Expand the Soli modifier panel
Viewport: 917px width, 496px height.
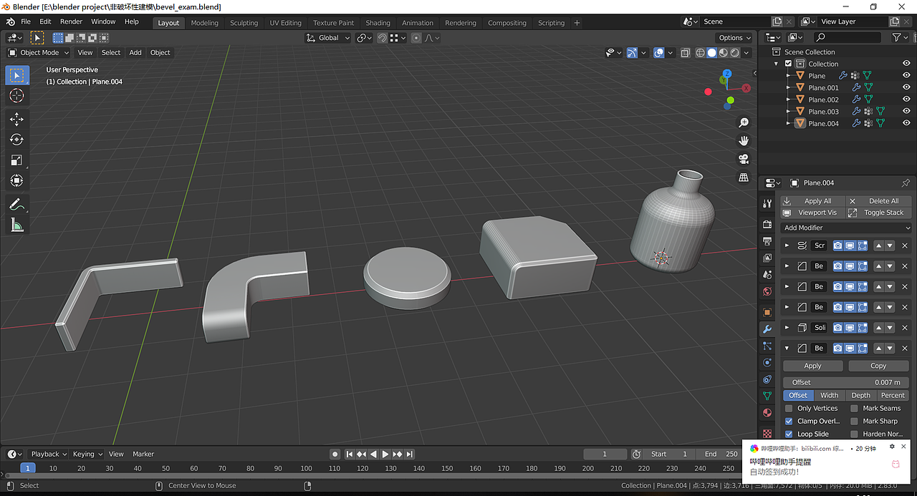(x=787, y=328)
